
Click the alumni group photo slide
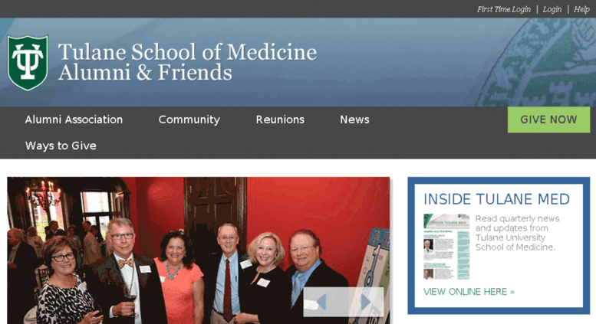[199, 250]
